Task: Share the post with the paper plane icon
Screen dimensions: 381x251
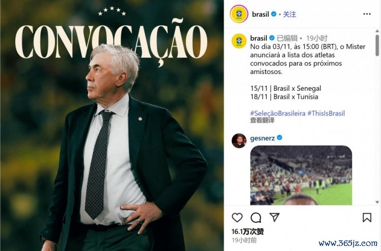Action: pos(274,218)
